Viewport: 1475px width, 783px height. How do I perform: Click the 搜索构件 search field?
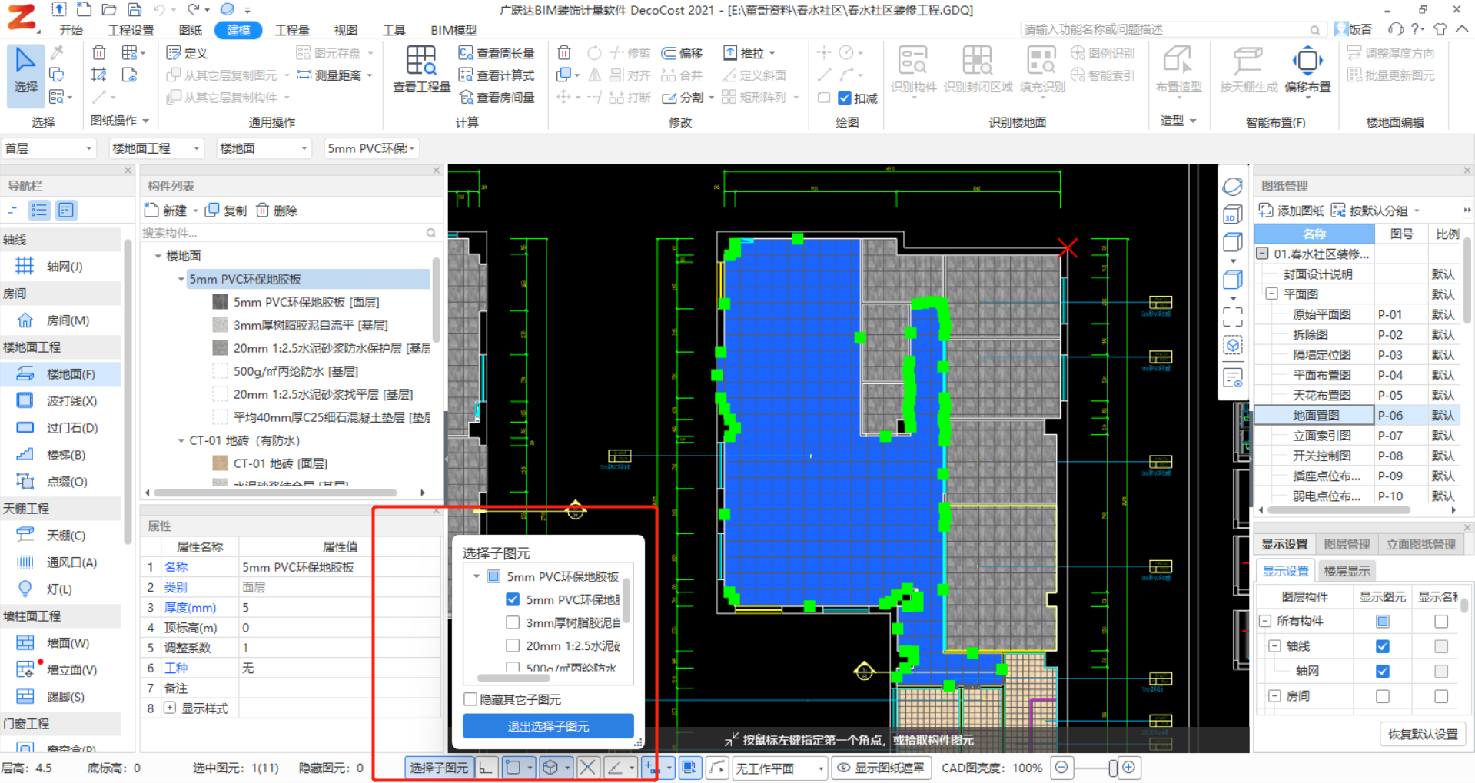pos(290,233)
